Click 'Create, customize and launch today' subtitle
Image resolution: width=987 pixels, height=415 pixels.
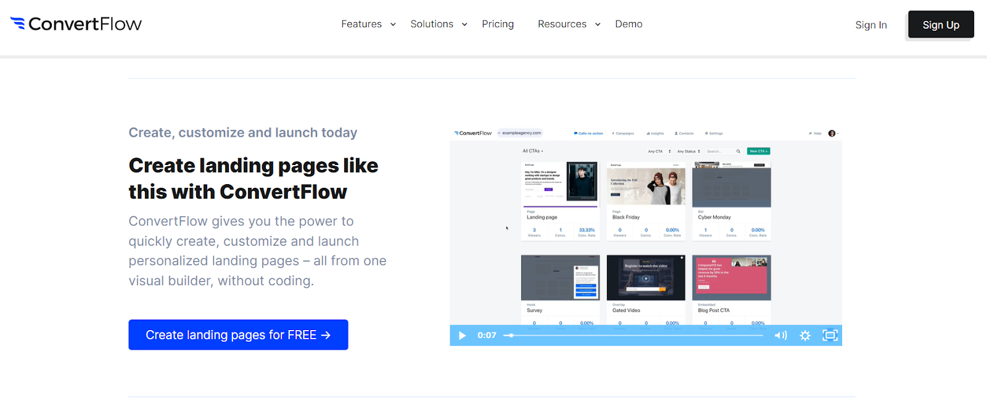243,132
